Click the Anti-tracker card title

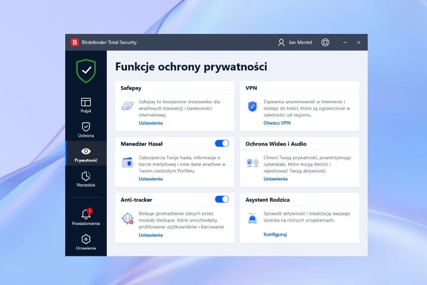point(136,200)
